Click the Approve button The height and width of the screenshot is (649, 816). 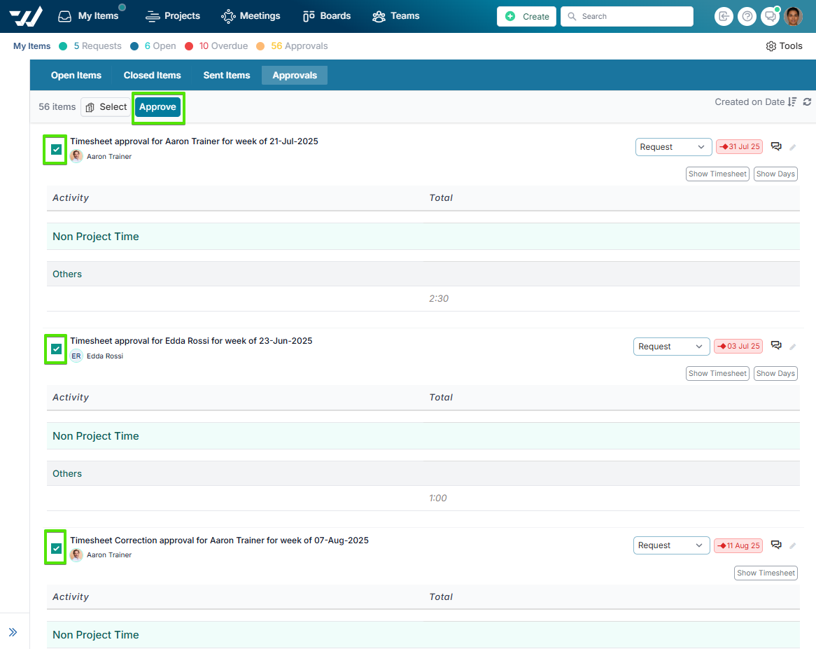click(x=157, y=107)
